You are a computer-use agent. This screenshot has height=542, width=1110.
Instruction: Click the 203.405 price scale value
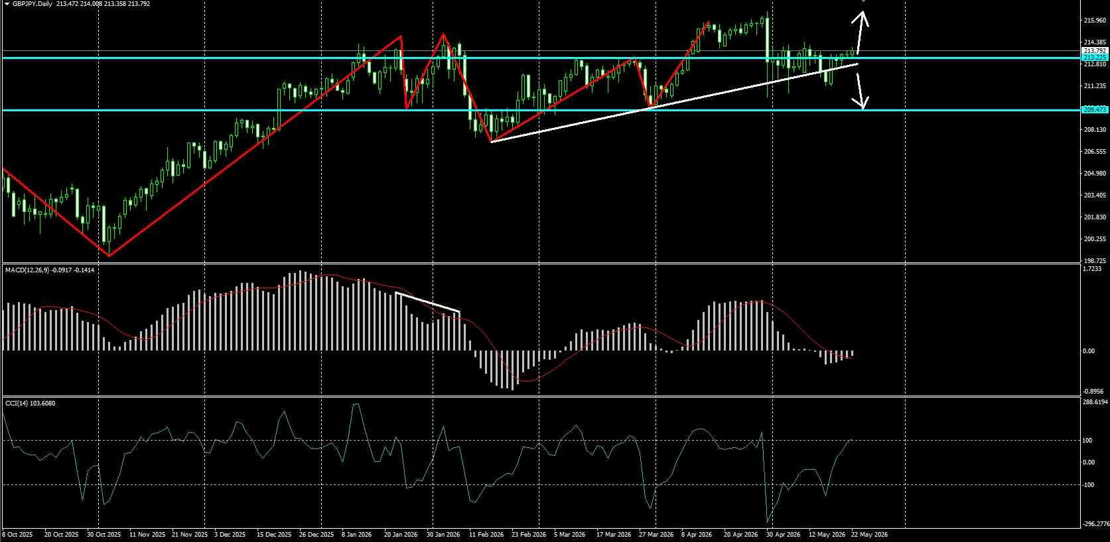click(x=1094, y=195)
